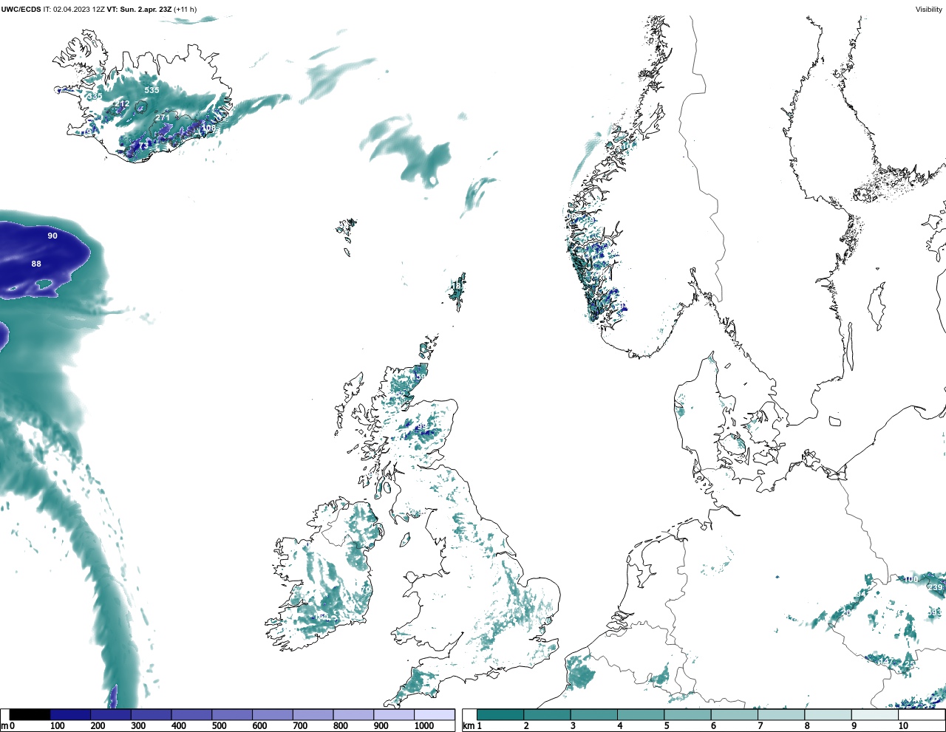Select the 9–10 km palest legend swatch
Image resolution: width=946 pixels, height=732 pixels.
click(x=874, y=715)
